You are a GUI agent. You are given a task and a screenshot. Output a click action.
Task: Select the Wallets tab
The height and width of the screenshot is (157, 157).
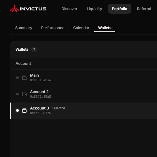tap(105, 28)
